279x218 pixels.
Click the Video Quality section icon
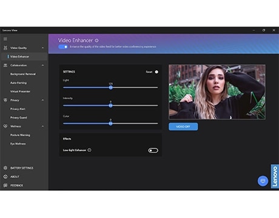coord(5,48)
